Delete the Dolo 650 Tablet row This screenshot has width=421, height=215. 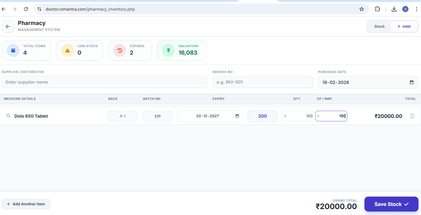click(412, 116)
